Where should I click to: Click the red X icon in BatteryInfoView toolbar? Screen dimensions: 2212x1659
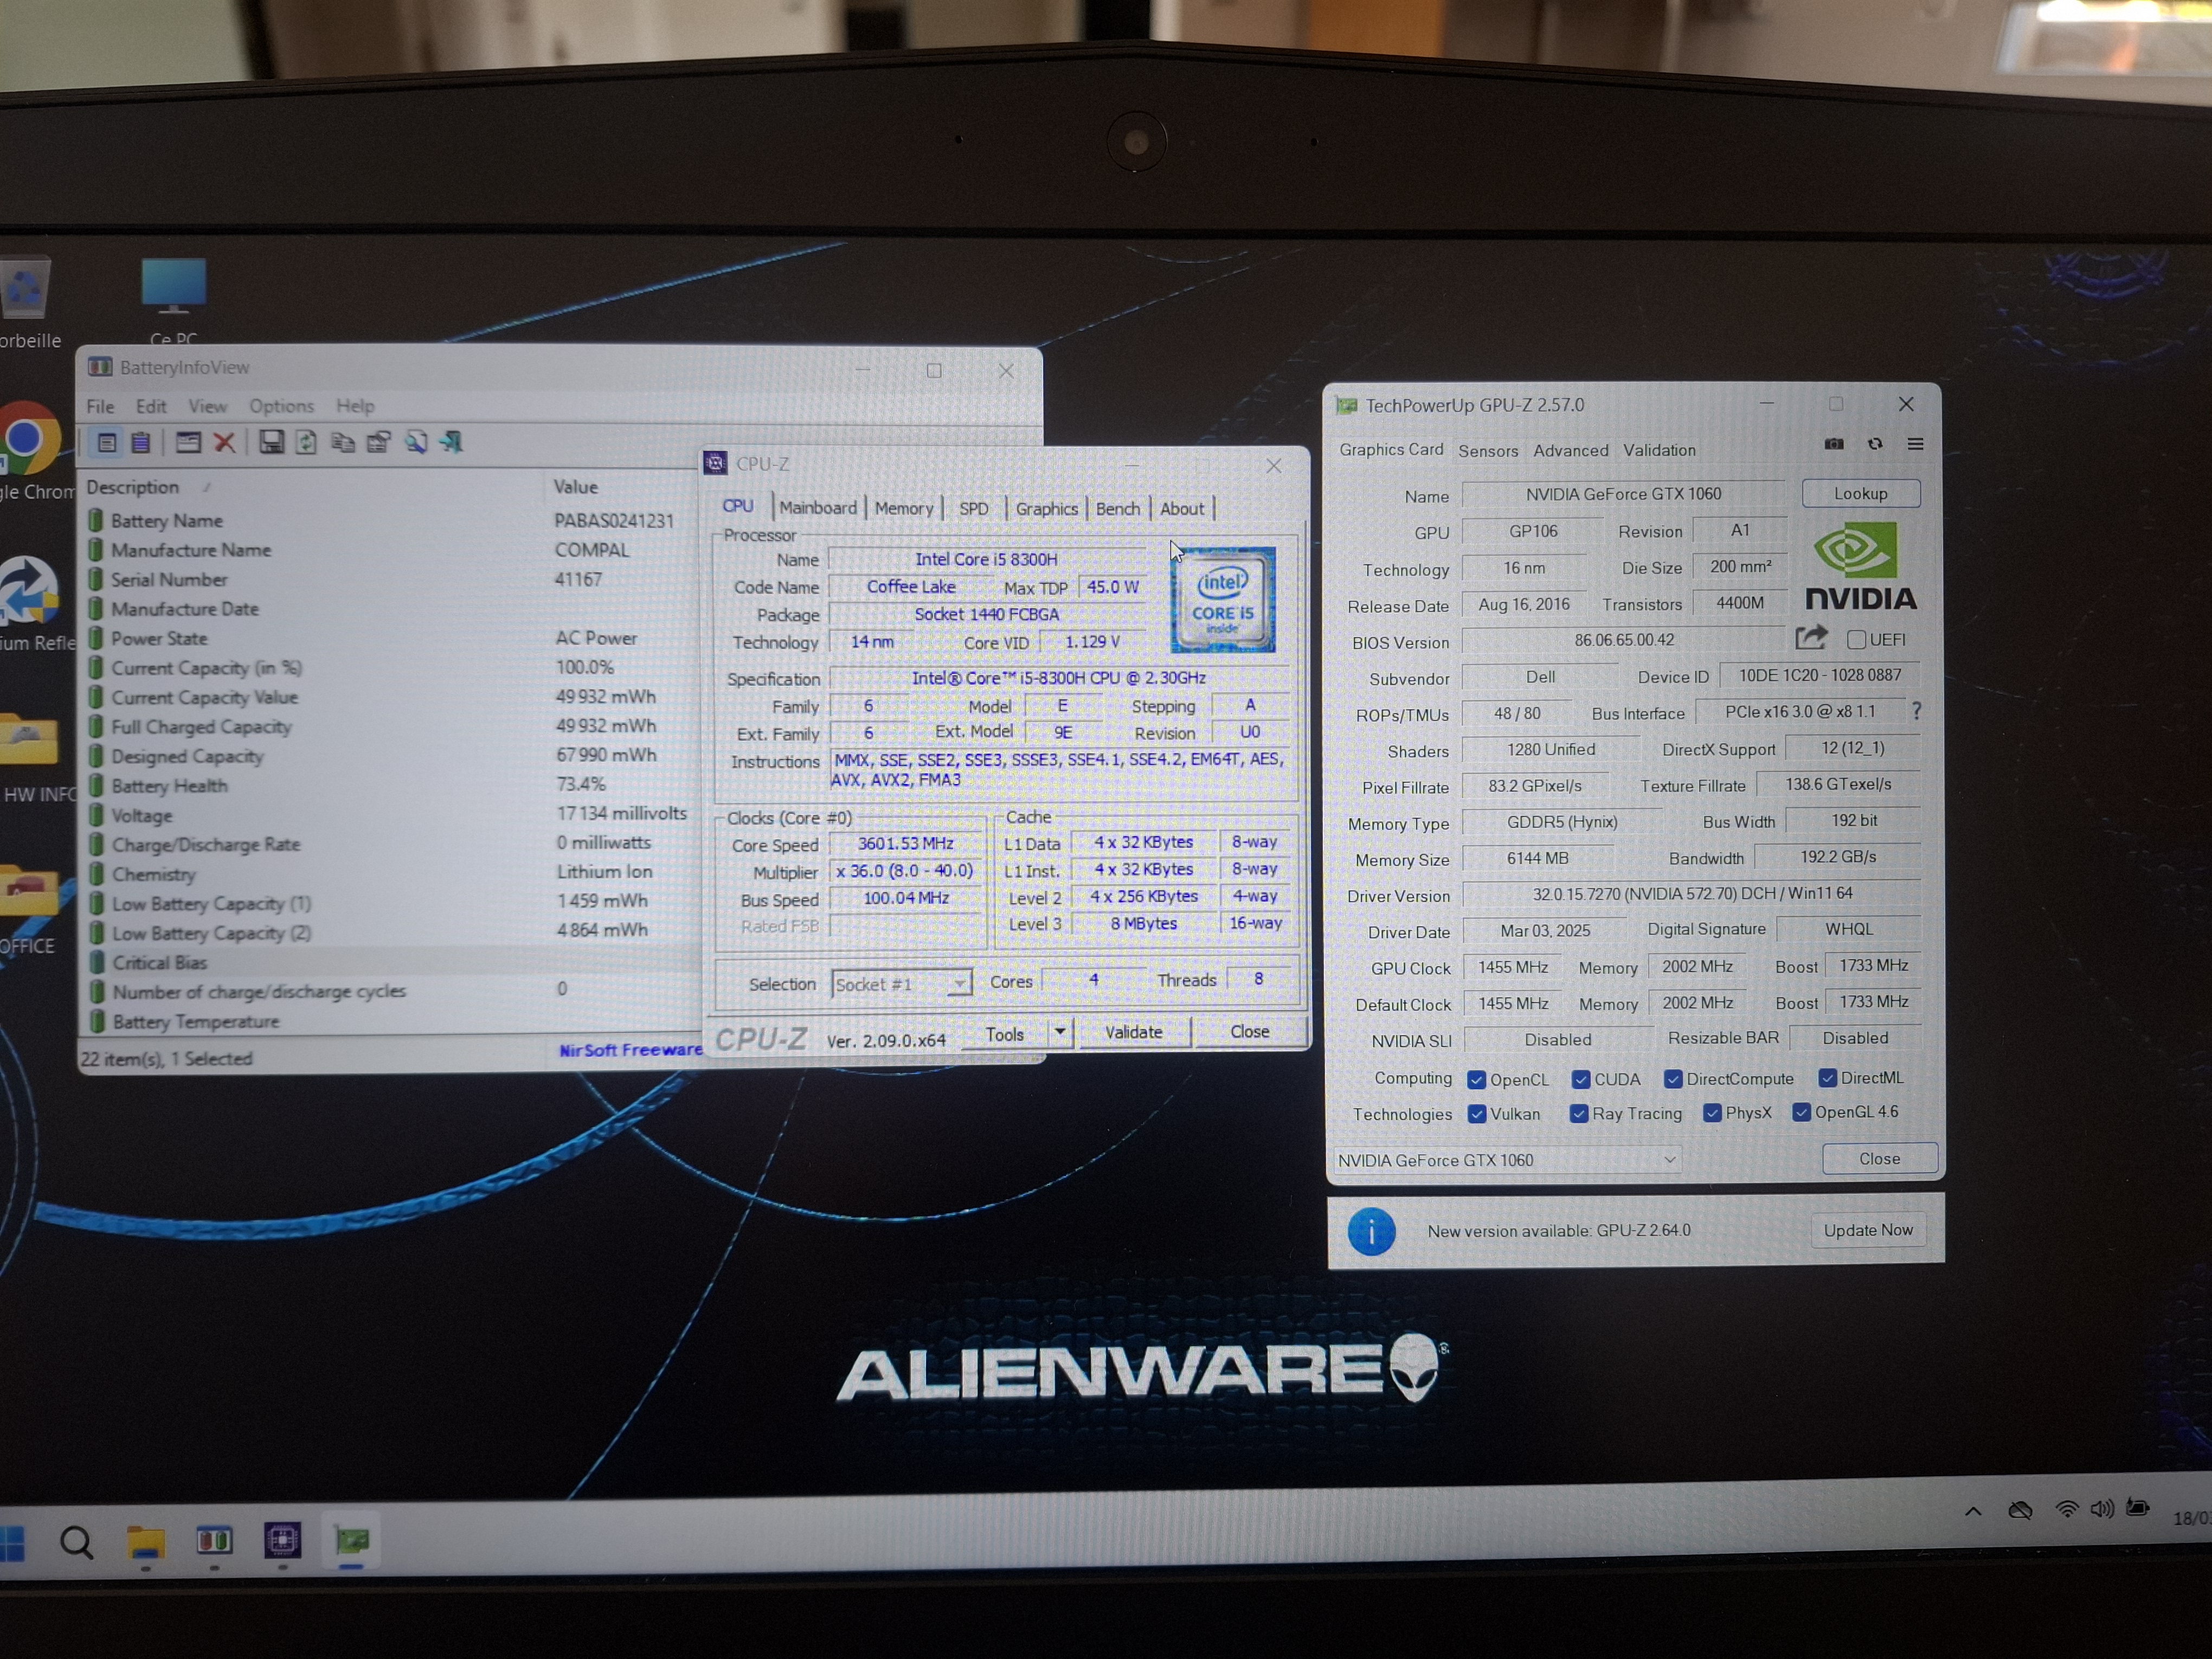pyautogui.click(x=225, y=442)
